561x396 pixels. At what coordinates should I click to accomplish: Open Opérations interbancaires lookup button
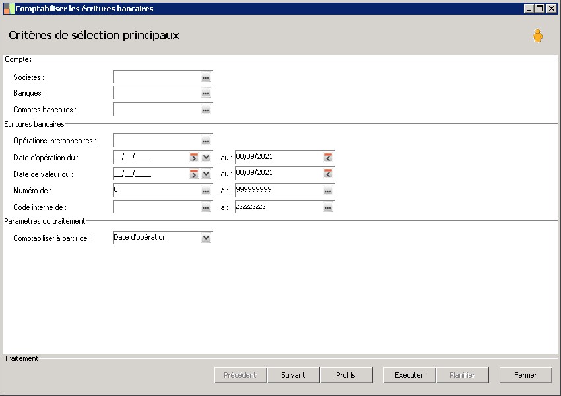(206, 141)
